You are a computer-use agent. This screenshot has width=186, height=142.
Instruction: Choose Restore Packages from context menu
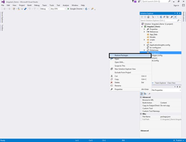click(x=130, y=55)
